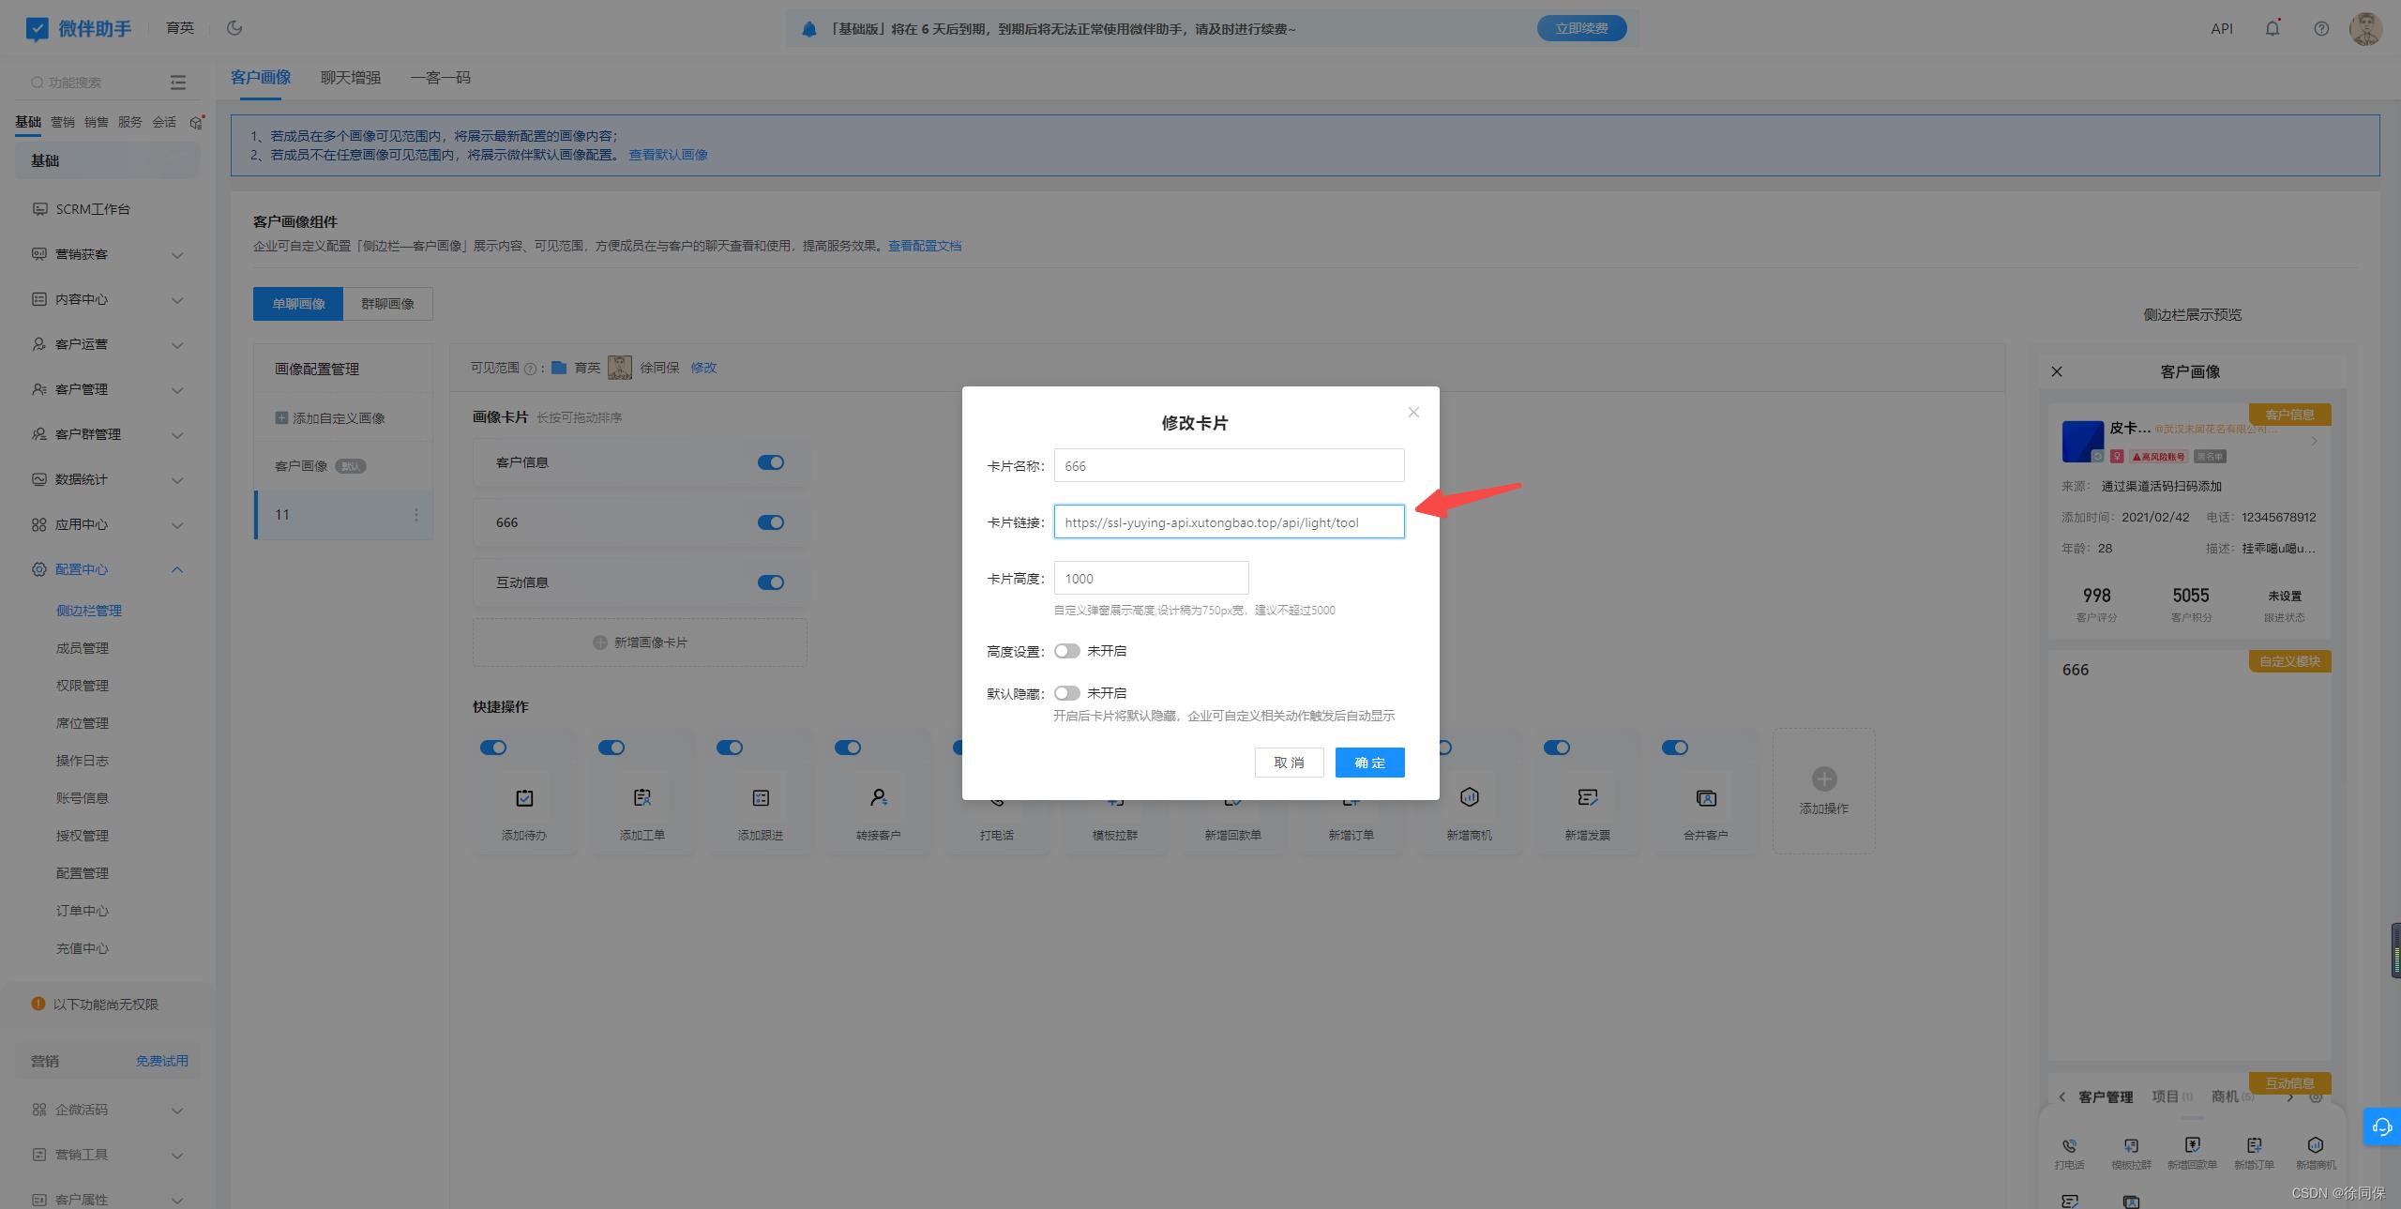
Task: Click the 立即续费 button in top banner
Action: pos(1582,26)
